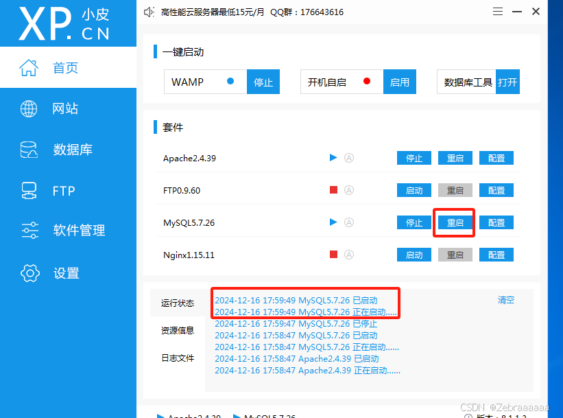Image resolution: width=563 pixels, height=418 pixels.
Task: Click the Apache2.4.39 suite name
Action: (x=189, y=158)
